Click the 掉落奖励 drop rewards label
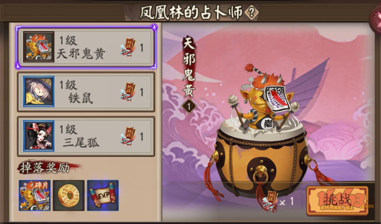Image resolution: width=381 pixels, height=224 pixels. (45, 168)
